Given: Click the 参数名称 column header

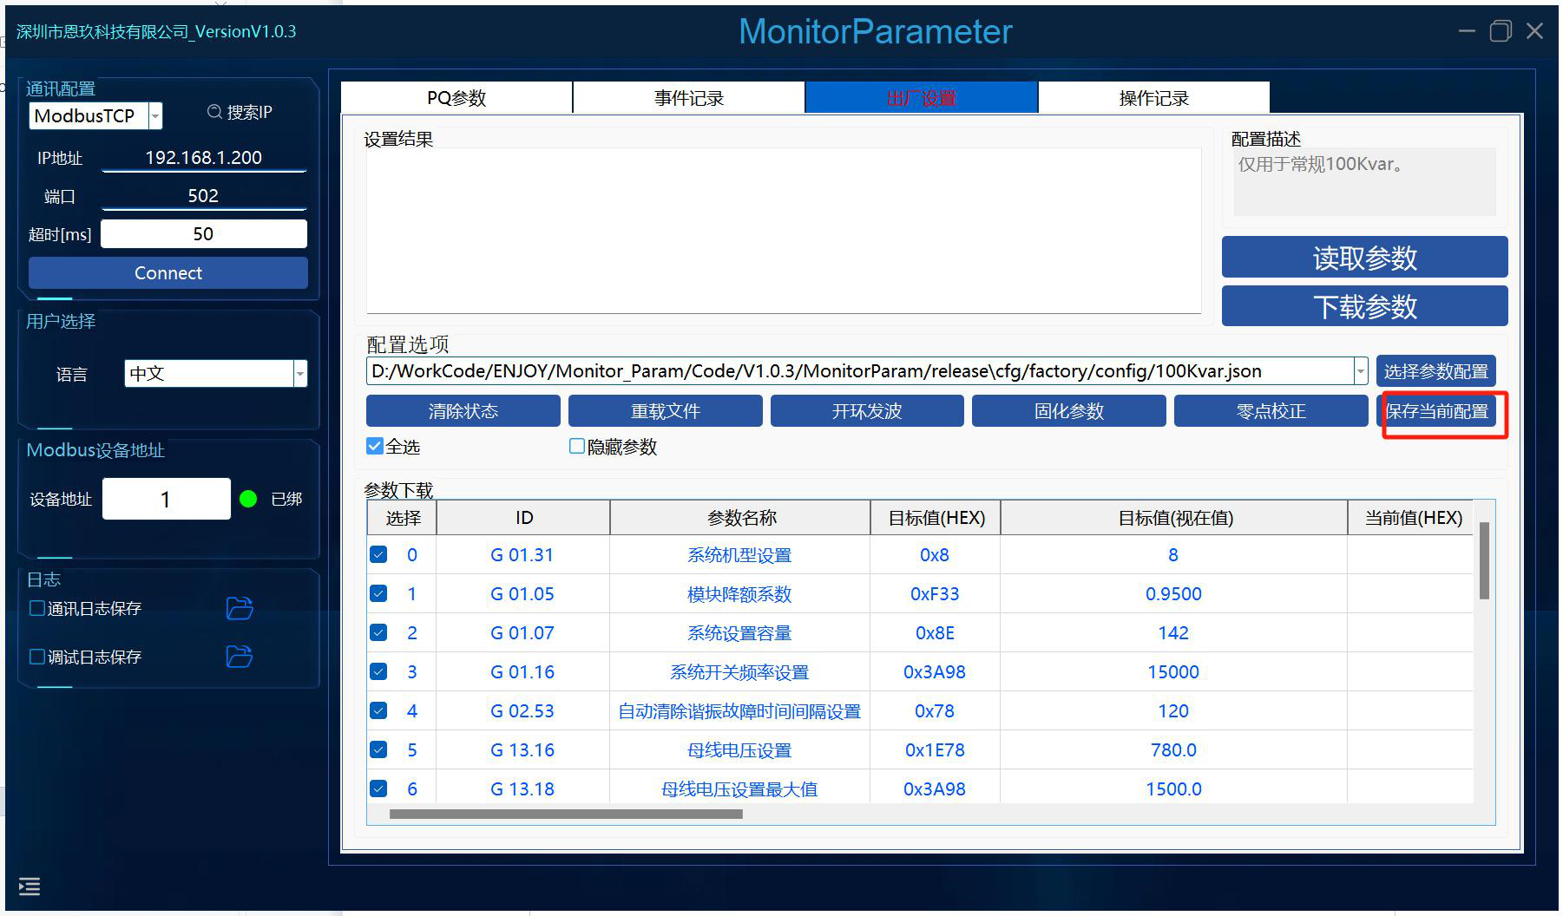Looking at the screenshot, I should click(x=740, y=518).
